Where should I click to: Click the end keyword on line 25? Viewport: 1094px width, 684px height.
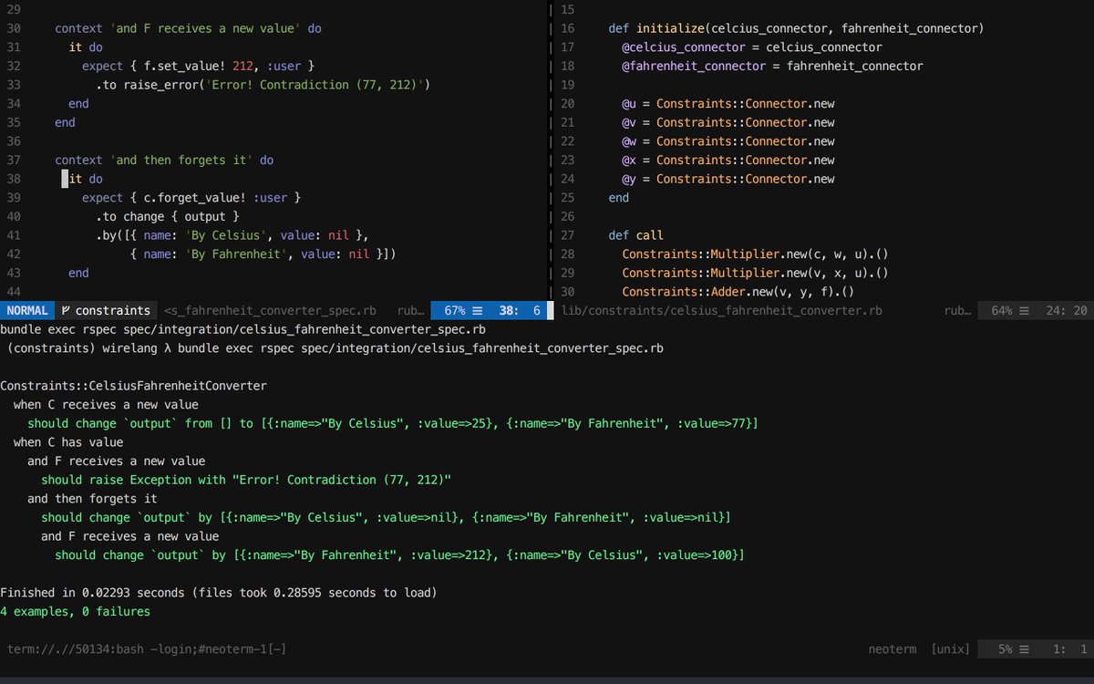(x=618, y=198)
